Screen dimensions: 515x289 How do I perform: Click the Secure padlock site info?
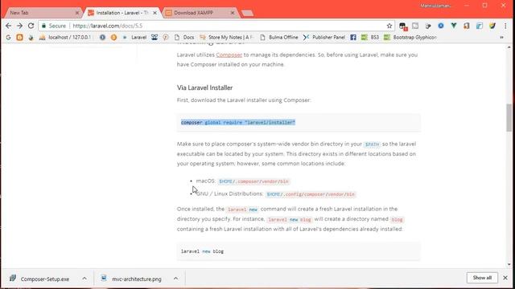[x=54, y=26]
